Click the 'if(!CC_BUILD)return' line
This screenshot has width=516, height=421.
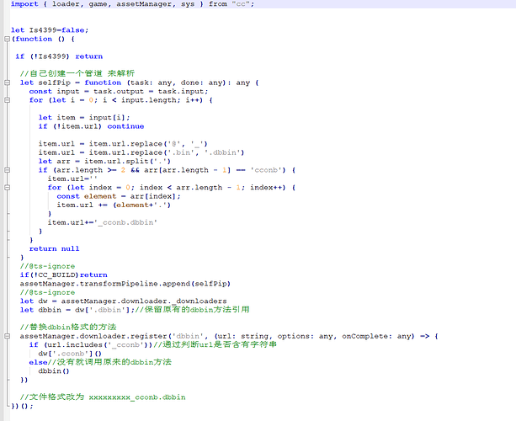click(63, 274)
